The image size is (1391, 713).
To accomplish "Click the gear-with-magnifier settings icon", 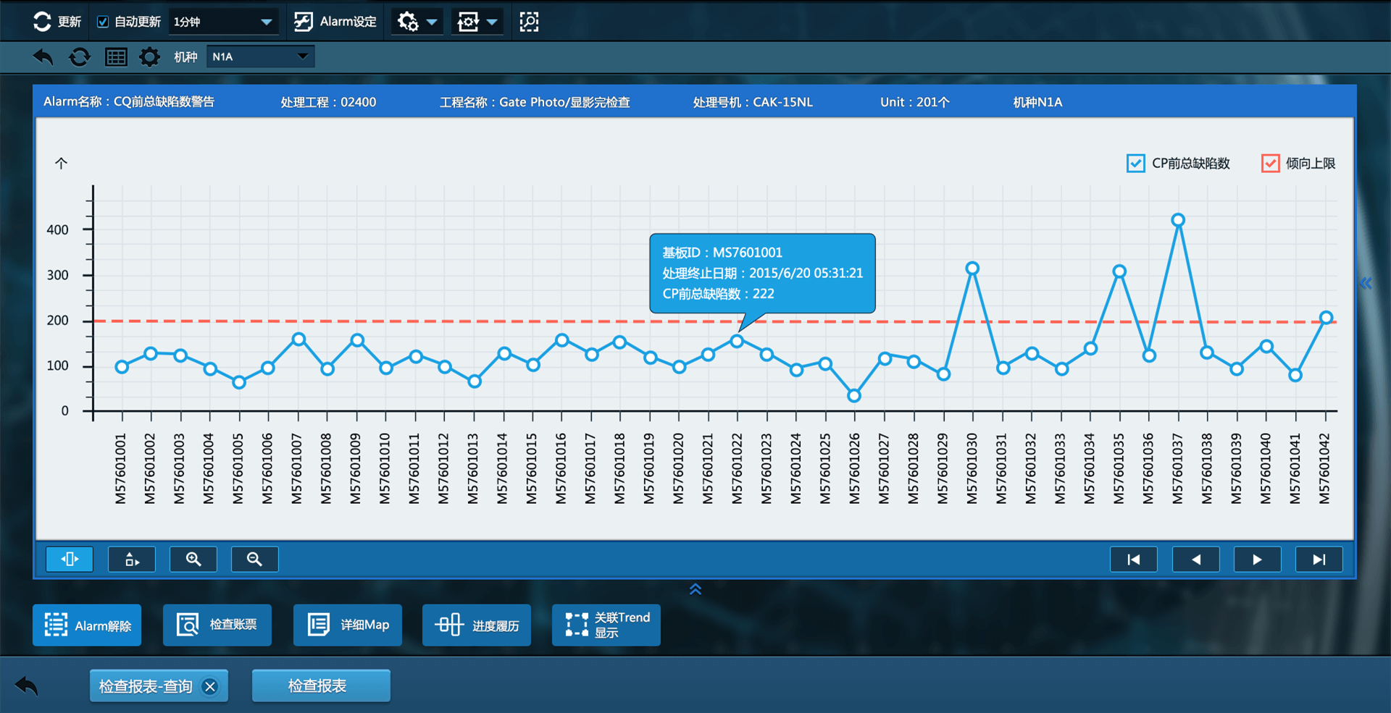I will coord(408,22).
